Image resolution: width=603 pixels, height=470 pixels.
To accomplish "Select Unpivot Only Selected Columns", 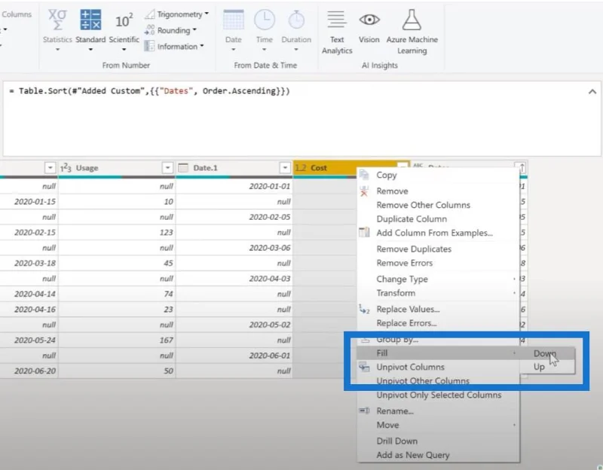I will [x=439, y=395].
